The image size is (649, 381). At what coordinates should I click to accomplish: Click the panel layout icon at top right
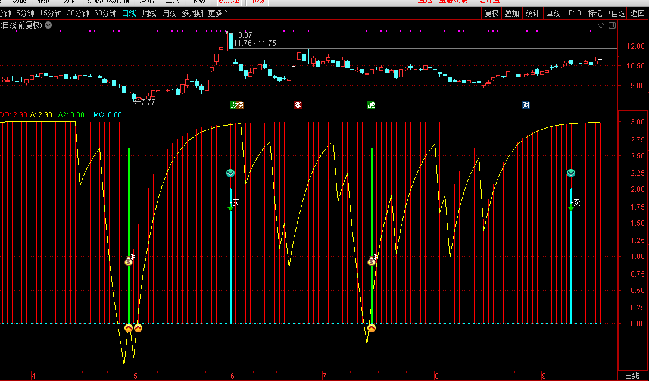click(611, 25)
